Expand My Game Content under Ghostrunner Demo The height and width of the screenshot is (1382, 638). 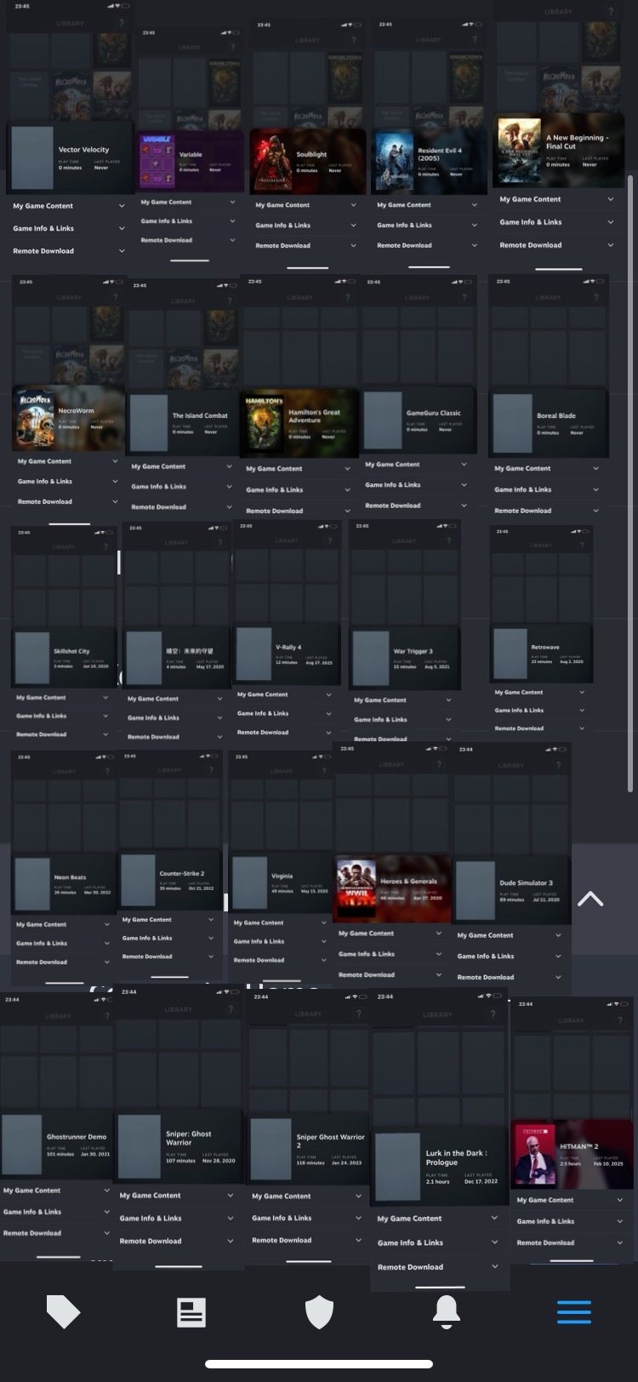click(x=56, y=1191)
